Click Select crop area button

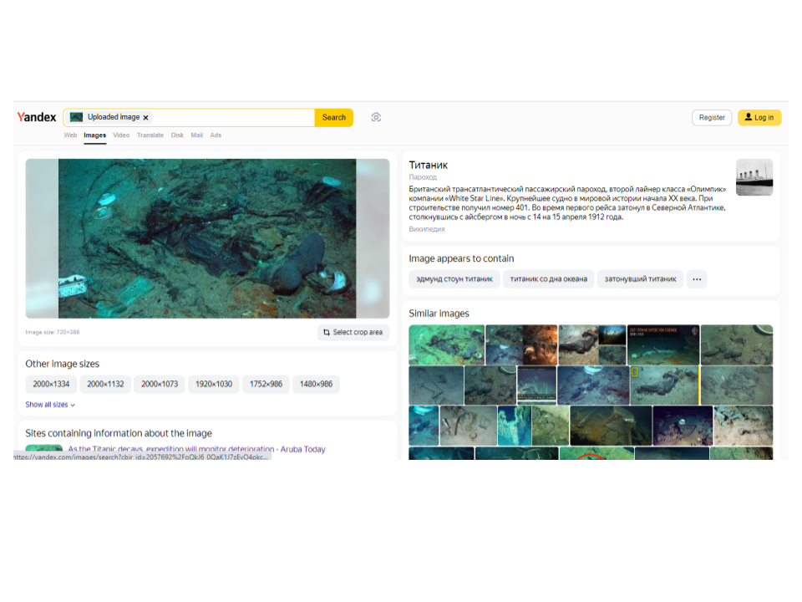point(353,333)
